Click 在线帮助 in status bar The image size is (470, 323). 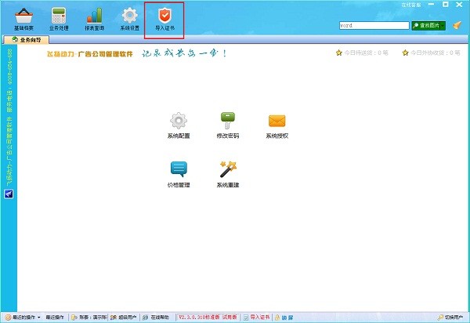[x=156, y=318]
